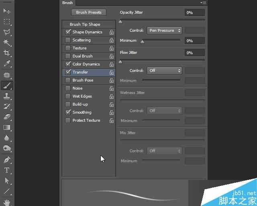Pick the Eyedropper tool
Screen dimensions: 257x206
pos(7,64)
